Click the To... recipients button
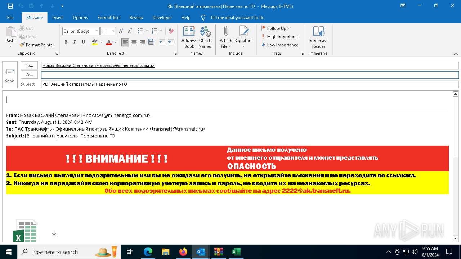This screenshot has width=461, height=259. coord(29,65)
